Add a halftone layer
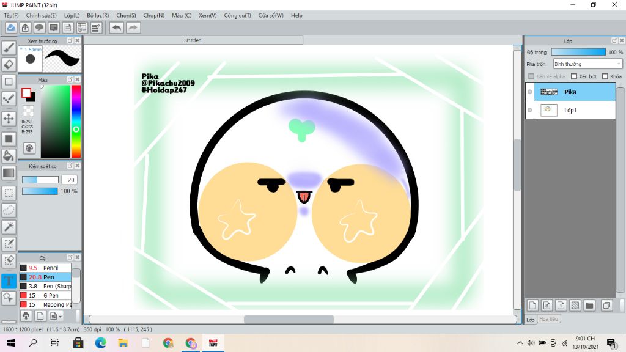The image size is (626, 352). pos(575,306)
